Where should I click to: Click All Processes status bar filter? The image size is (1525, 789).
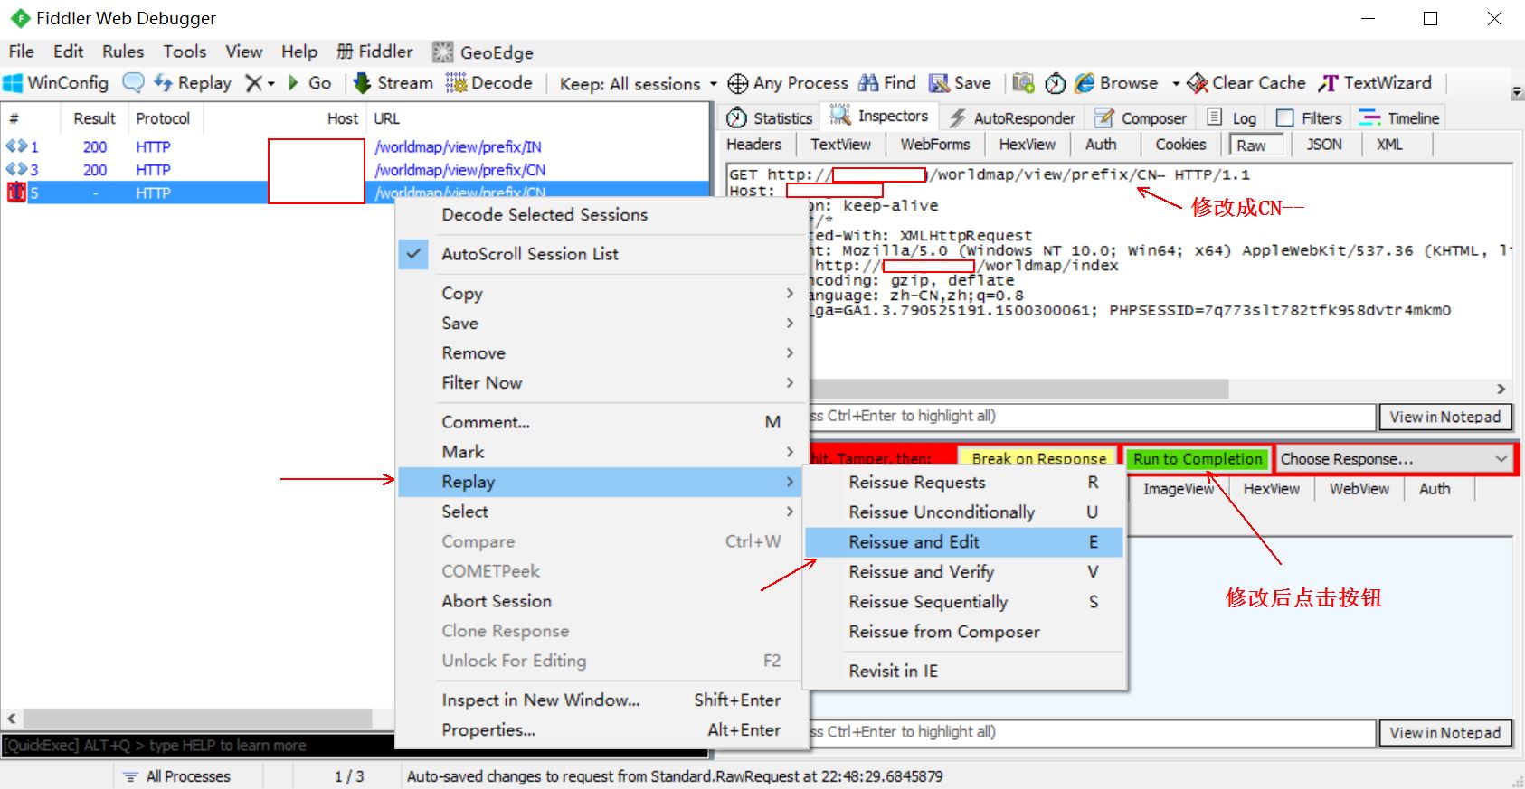click(x=179, y=776)
